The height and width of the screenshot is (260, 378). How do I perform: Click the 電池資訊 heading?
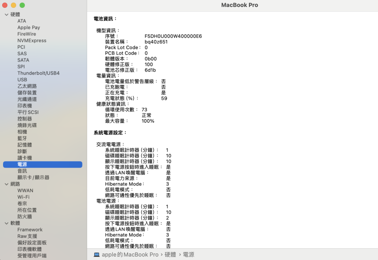pyautogui.click(x=105, y=19)
